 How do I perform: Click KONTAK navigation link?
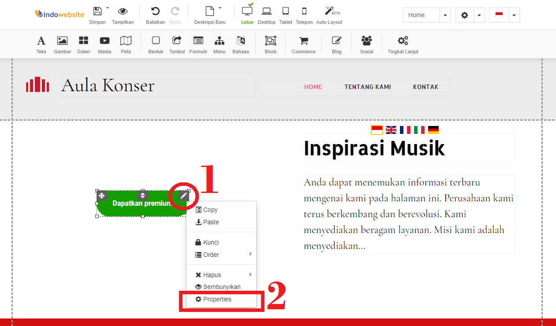coord(425,87)
